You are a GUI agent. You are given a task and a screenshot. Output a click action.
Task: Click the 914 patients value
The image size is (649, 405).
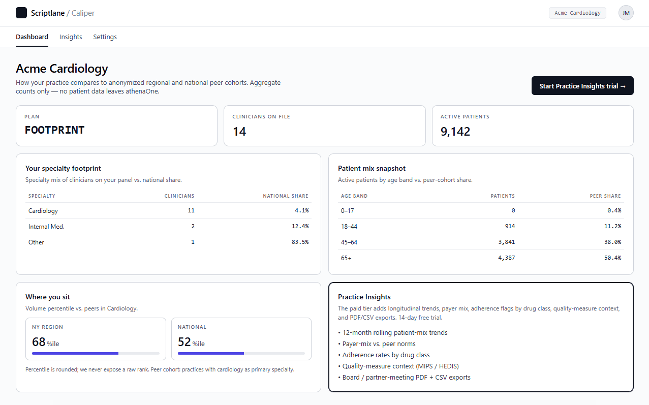[x=510, y=226]
